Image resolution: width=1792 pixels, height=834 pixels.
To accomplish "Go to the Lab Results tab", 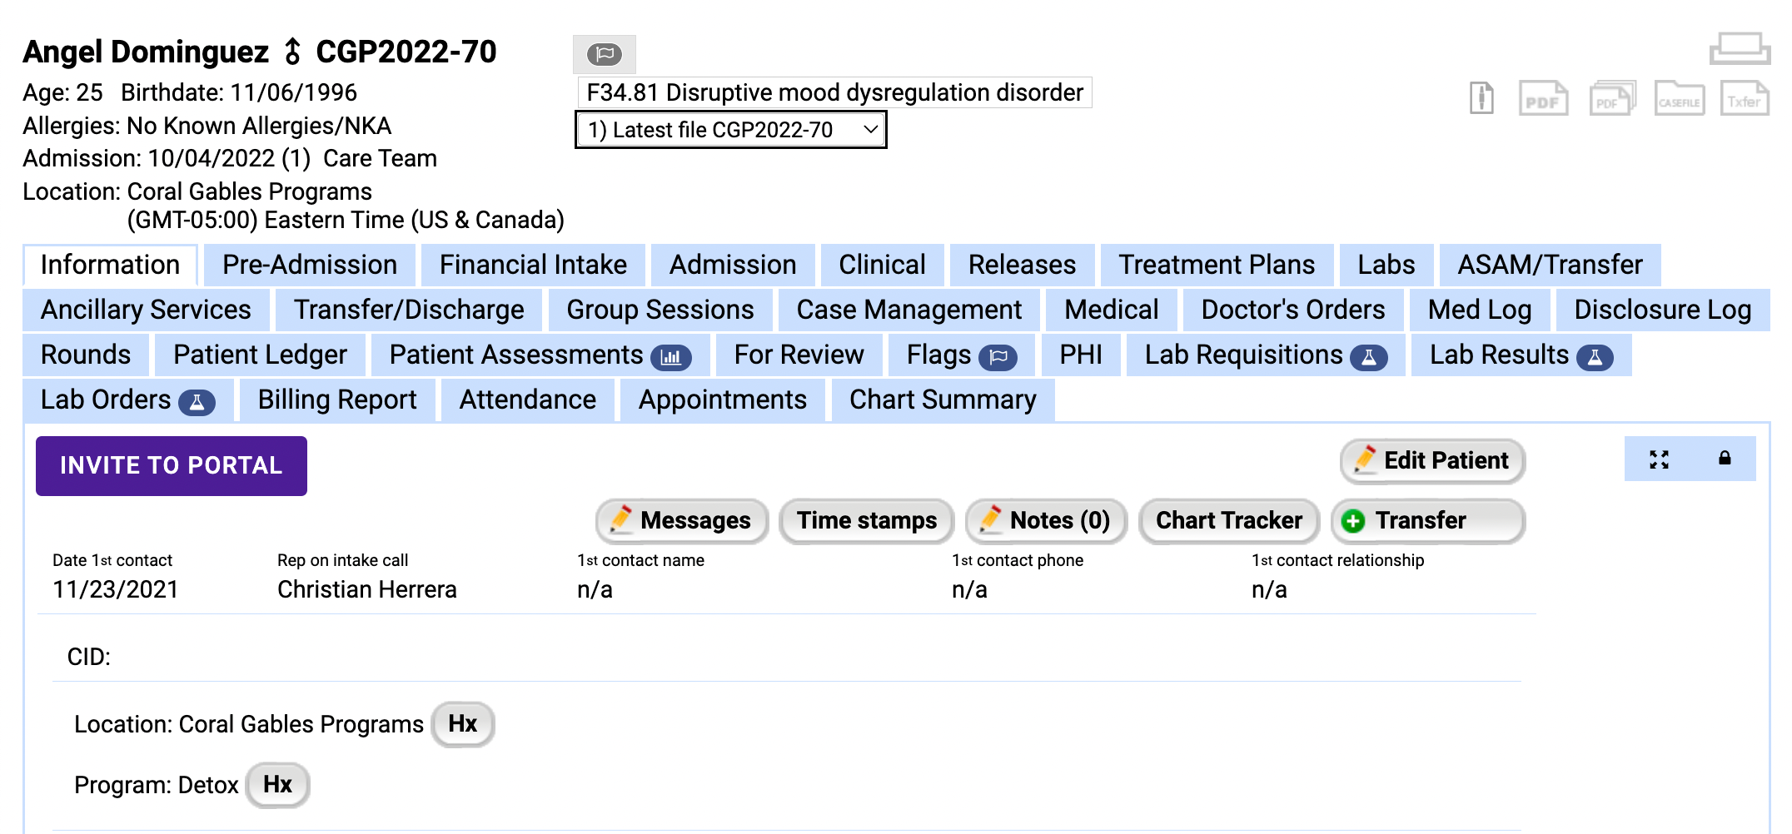I will click(1520, 355).
